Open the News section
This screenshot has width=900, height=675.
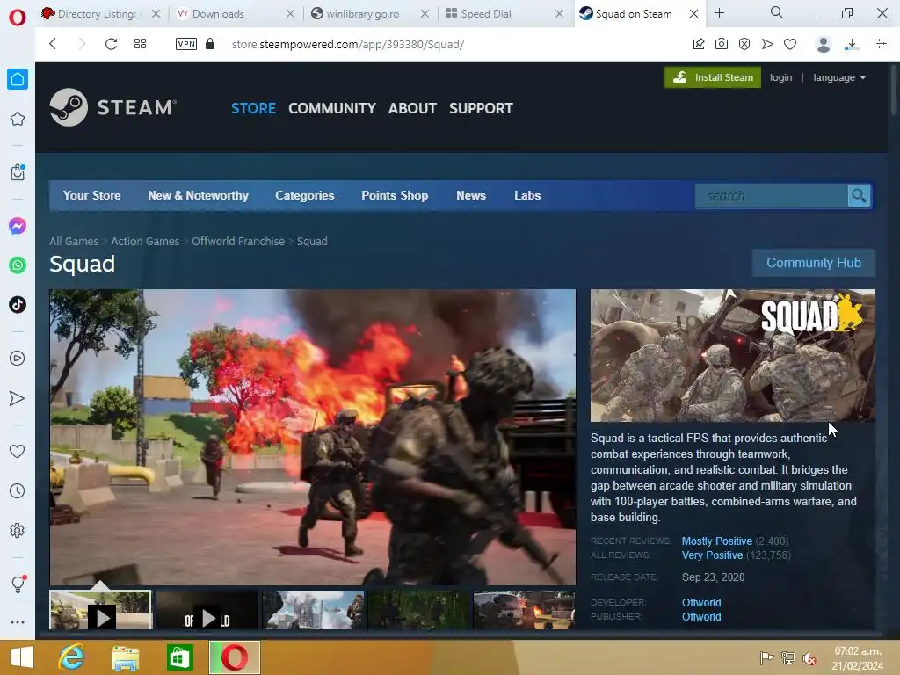coord(471,196)
